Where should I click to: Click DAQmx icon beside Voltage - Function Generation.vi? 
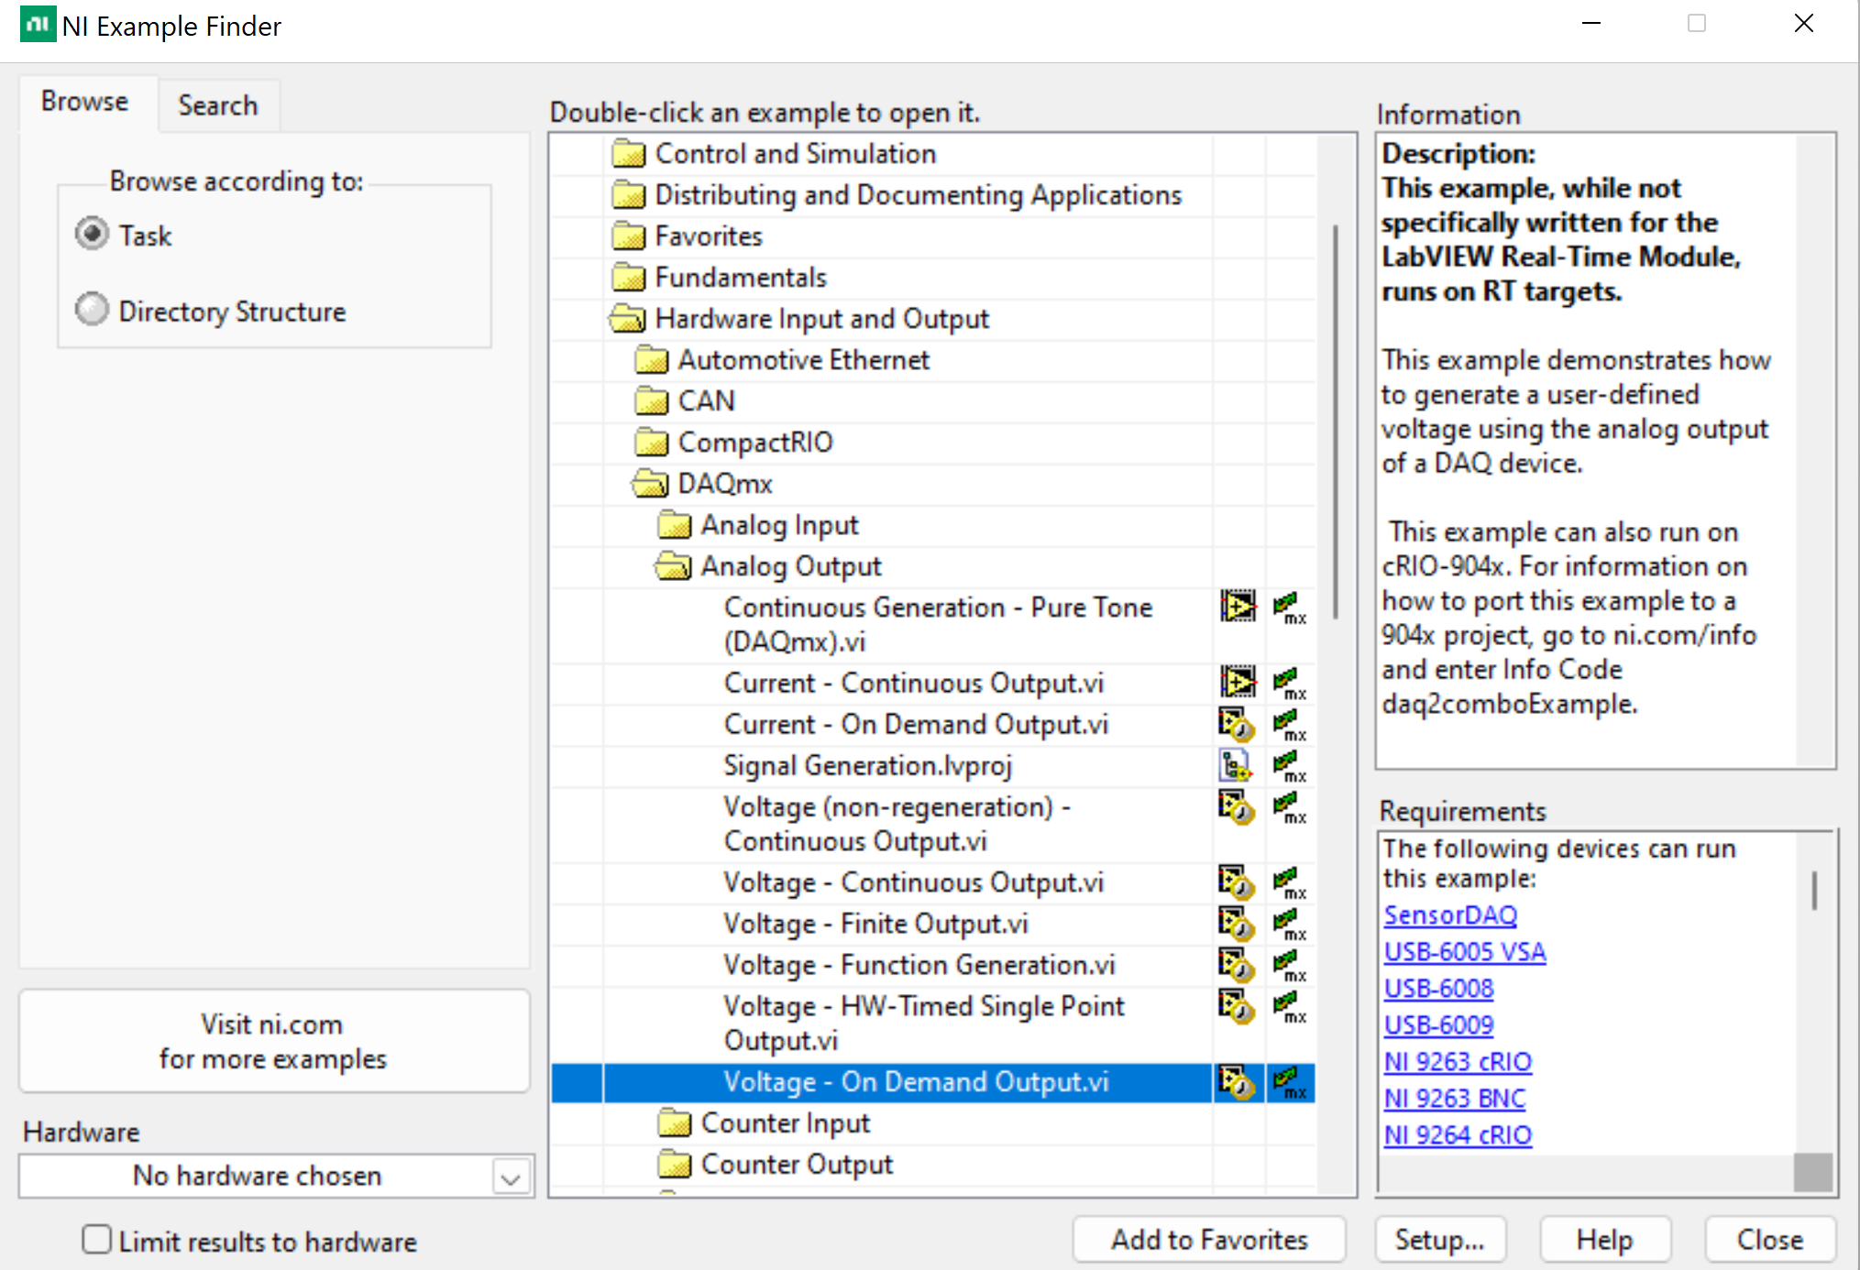click(1289, 964)
